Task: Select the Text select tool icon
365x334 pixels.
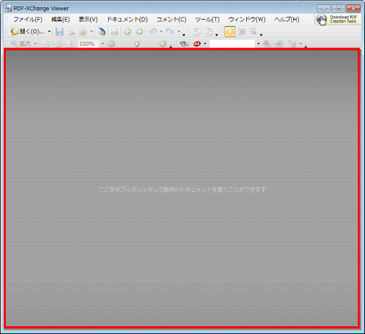Action: [x=253, y=32]
